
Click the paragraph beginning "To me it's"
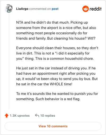tap(57, 96)
